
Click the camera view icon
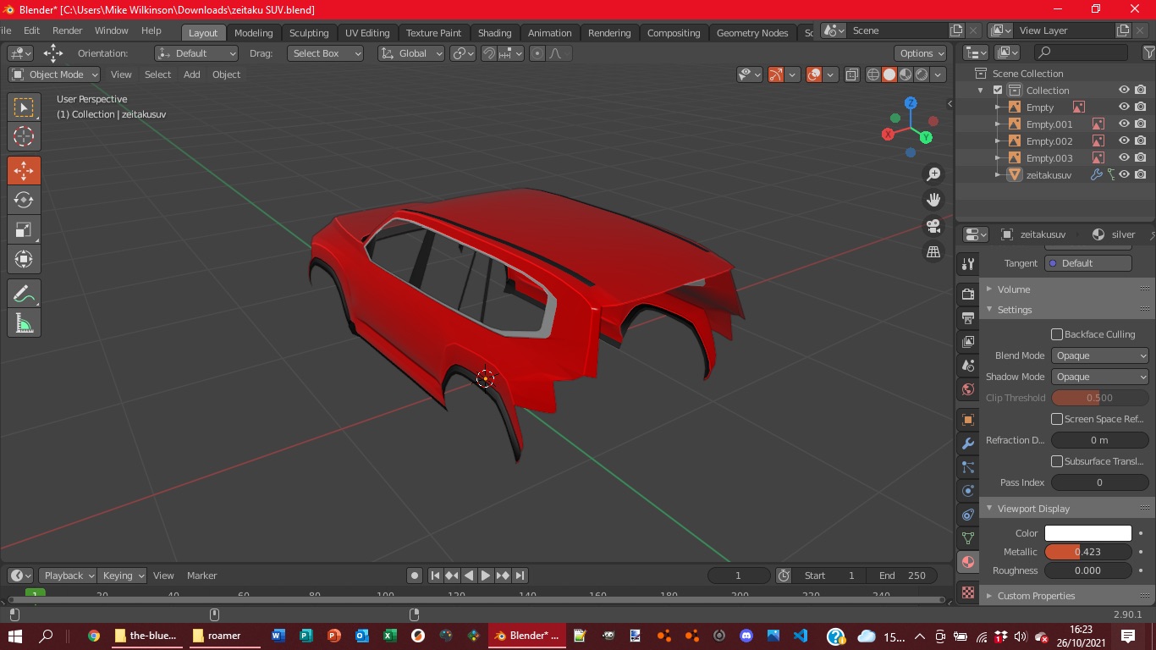click(x=933, y=226)
